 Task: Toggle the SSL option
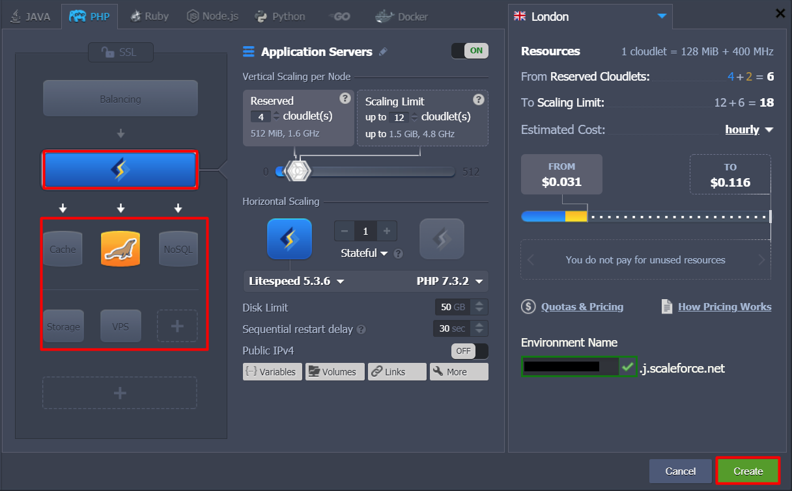click(x=120, y=52)
